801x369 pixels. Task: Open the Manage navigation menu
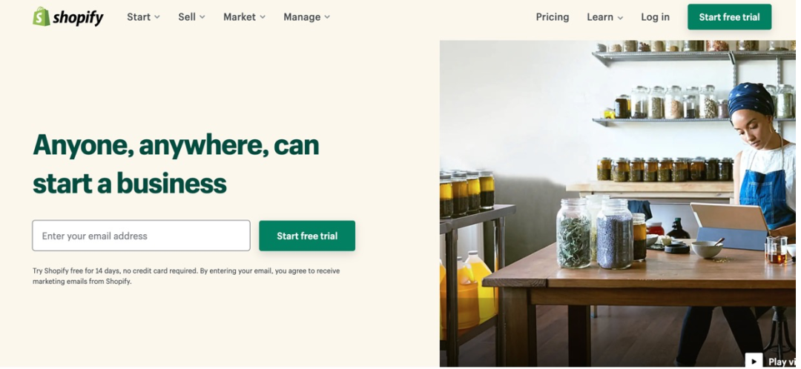(x=306, y=17)
